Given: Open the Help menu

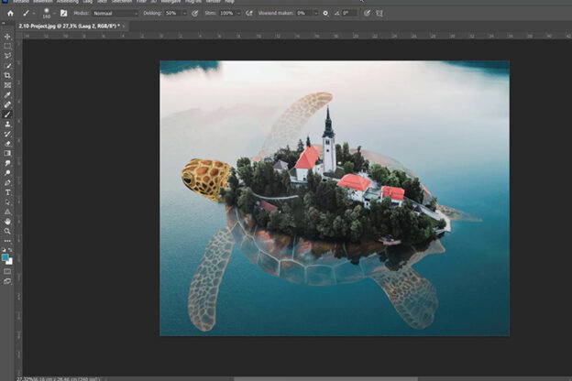Looking at the screenshot, I should [x=229, y=2].
